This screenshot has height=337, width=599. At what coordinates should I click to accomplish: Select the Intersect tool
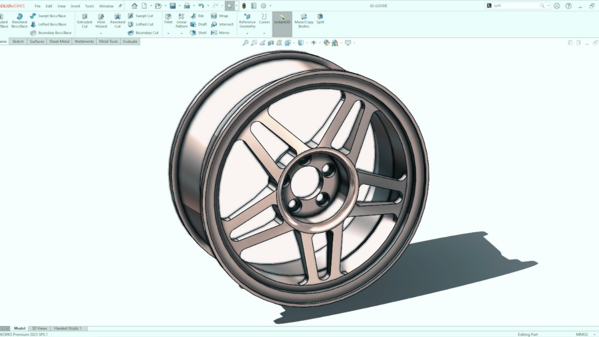pyautogui.click(x=222, y=24)
